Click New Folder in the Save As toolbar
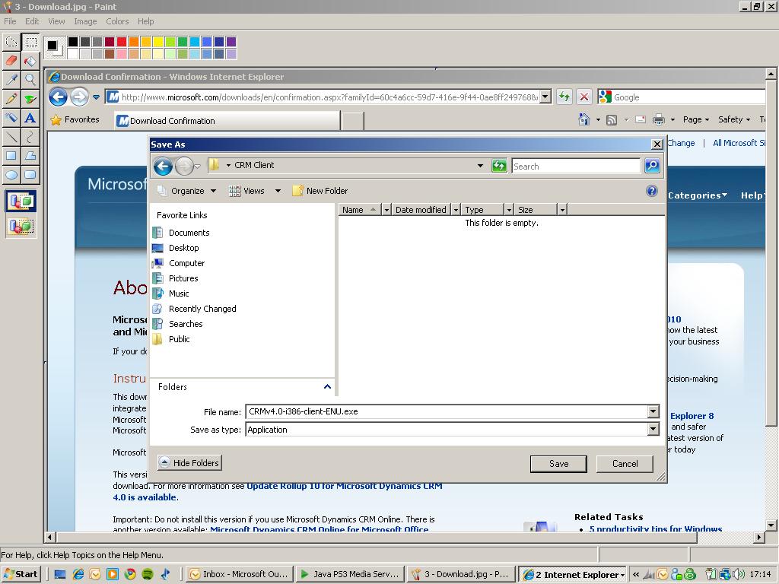This screenshot has width=779, height=584. [320, 191]
